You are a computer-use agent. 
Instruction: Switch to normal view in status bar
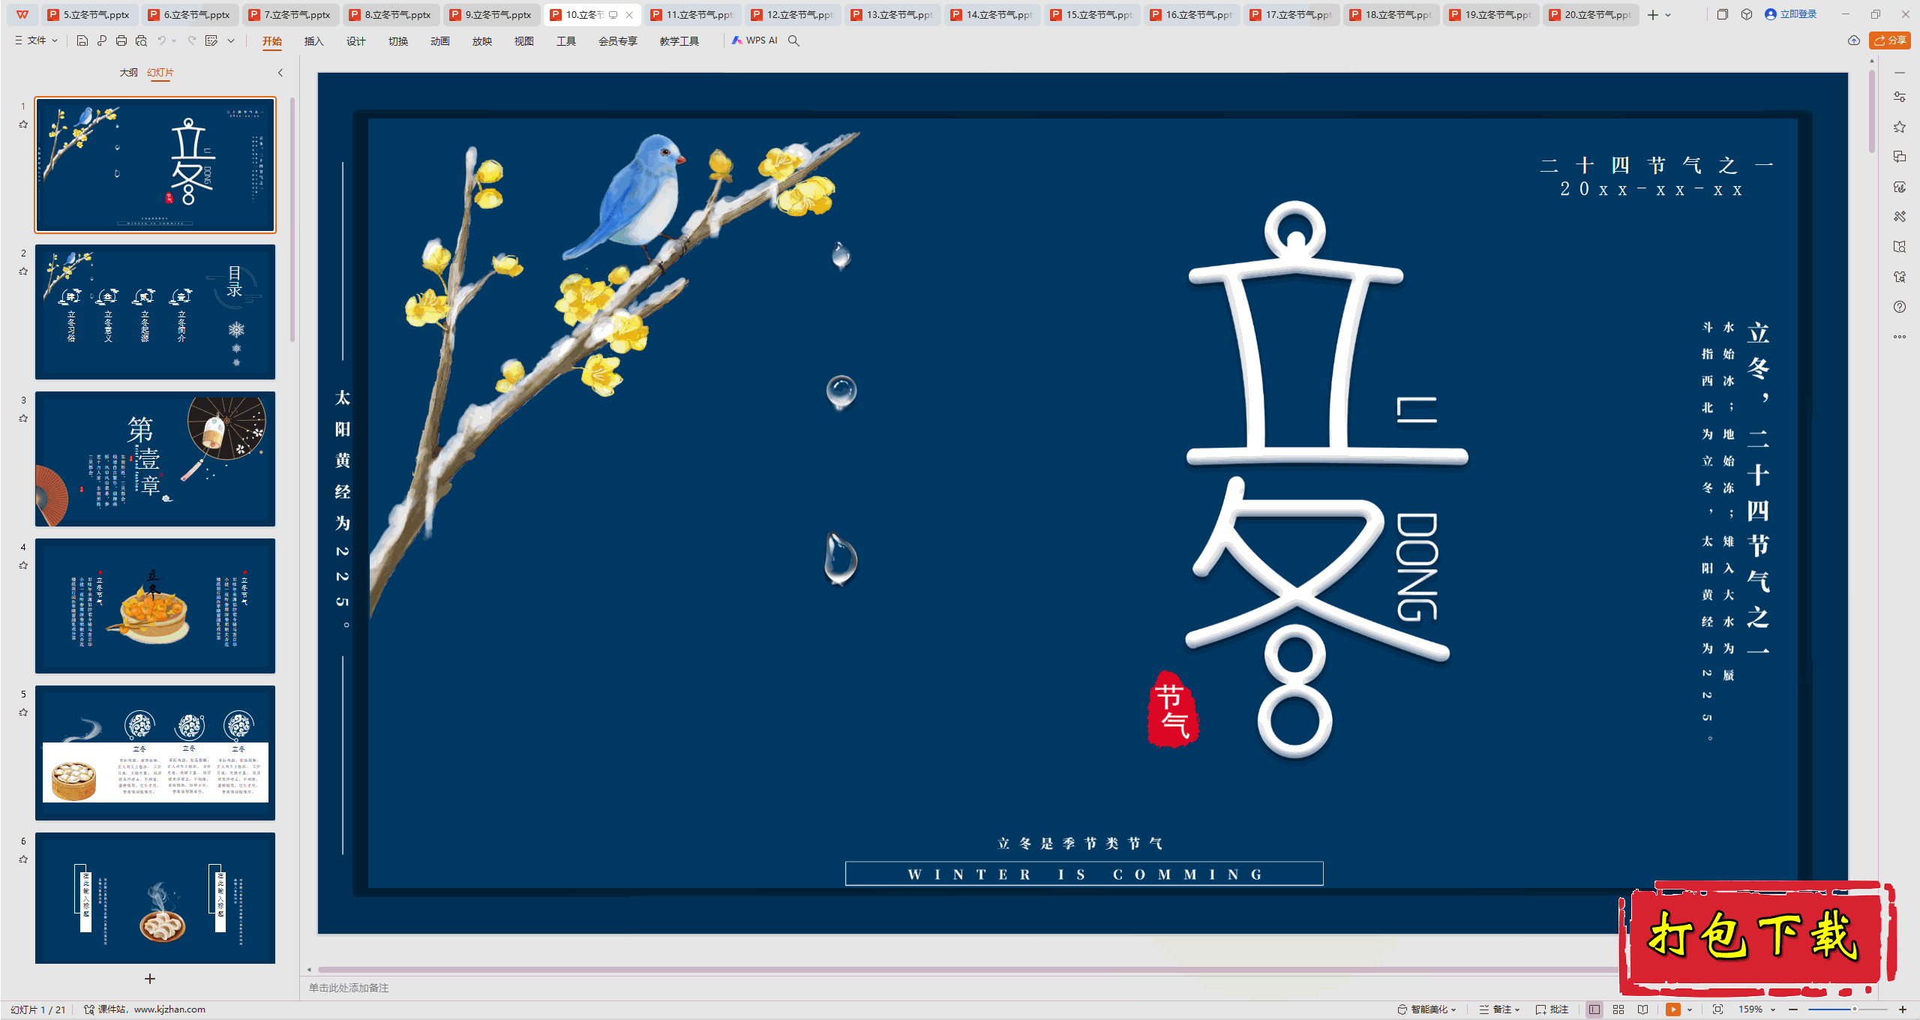[1594, 1009]
